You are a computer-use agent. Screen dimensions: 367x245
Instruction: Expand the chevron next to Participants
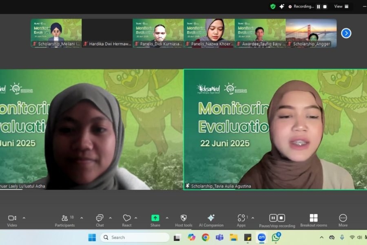pyautogui.click(x=82, y=218)
